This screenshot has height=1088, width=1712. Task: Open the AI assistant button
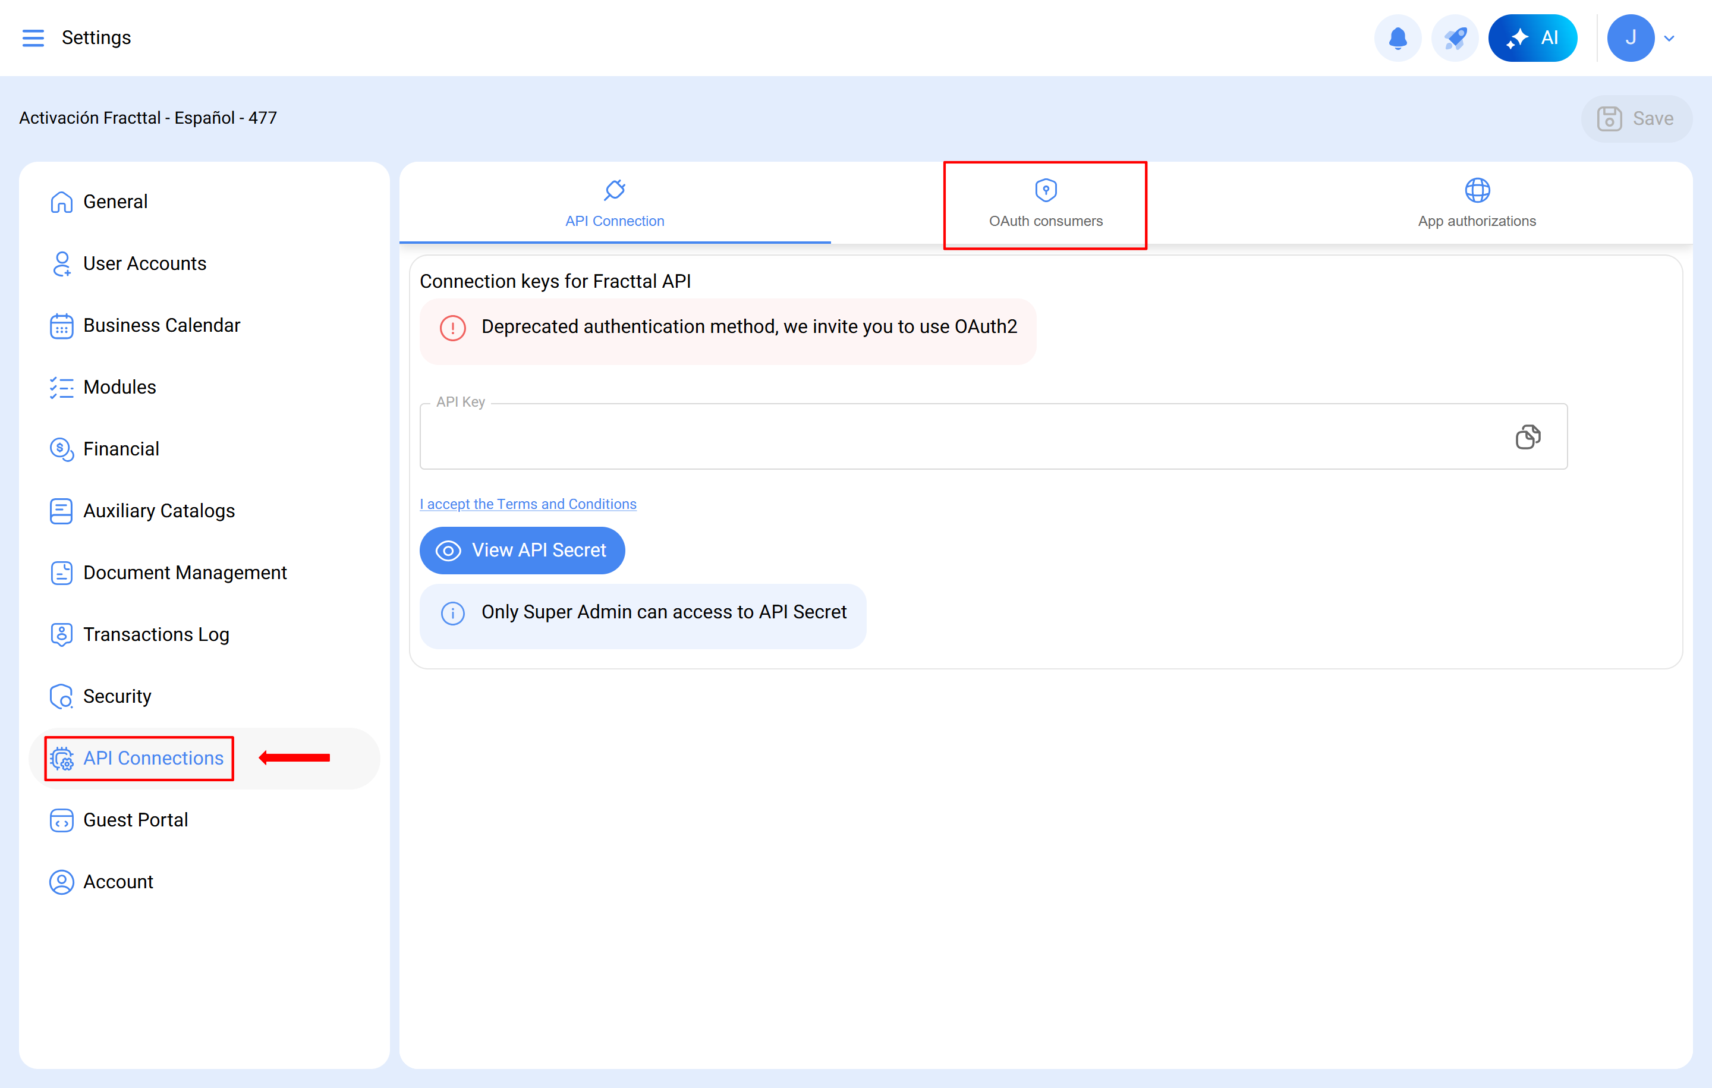pyautogui.click(x=1532, y=37)
